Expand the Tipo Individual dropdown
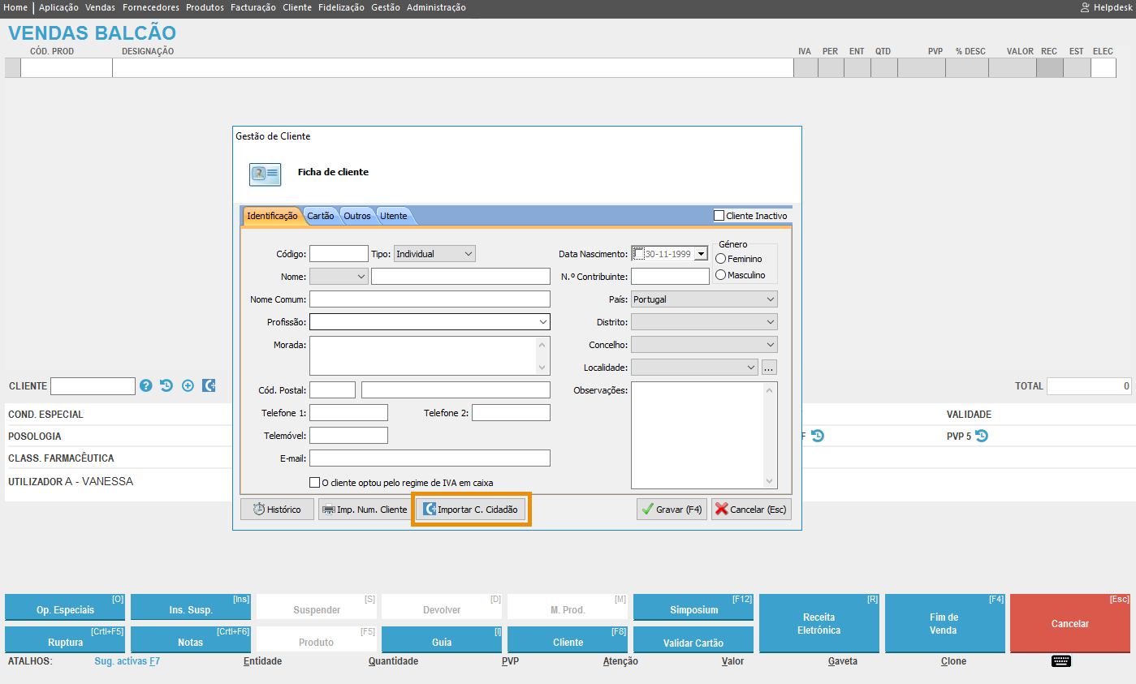Viewport: 1136px width, 684px height. click(434, 254)
